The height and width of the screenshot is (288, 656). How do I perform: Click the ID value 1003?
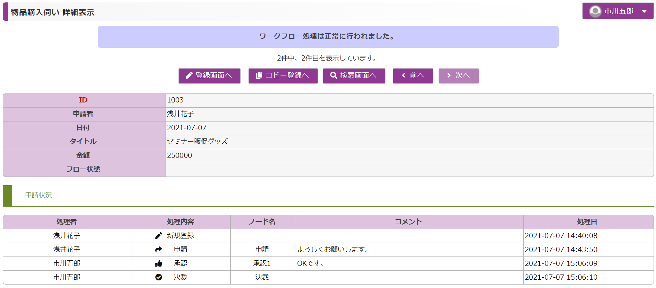tap(175, 100)
